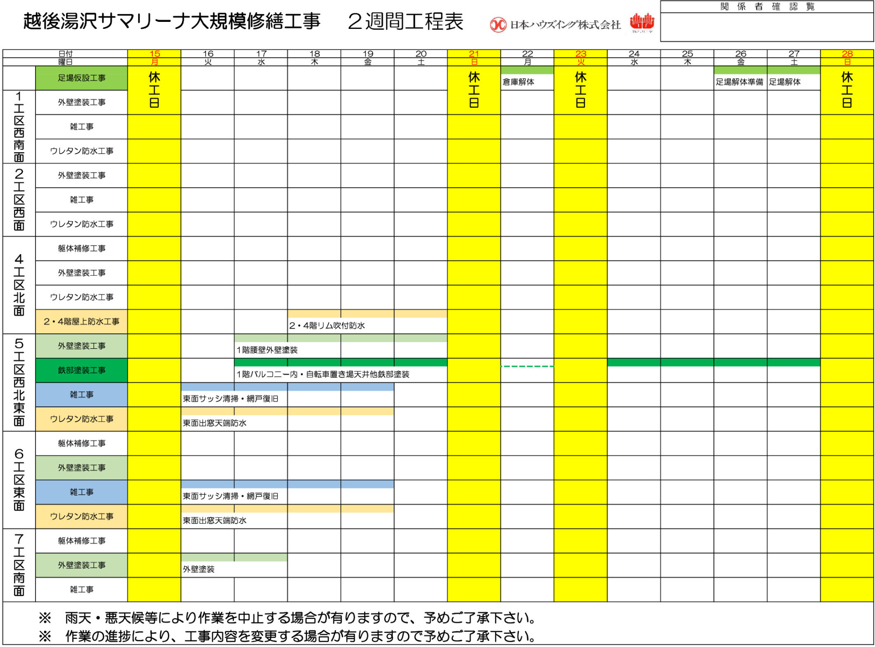
Task: Click the dark green bar on day 25
Action: [687, 362]
